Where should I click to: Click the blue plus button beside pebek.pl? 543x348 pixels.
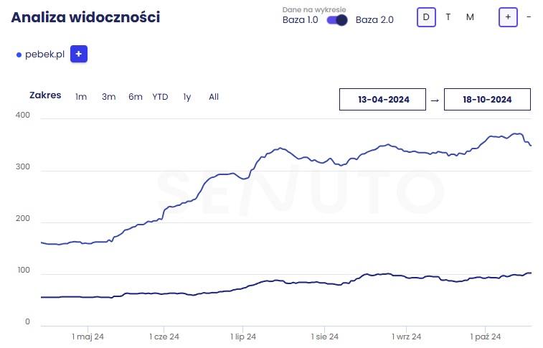79,54
